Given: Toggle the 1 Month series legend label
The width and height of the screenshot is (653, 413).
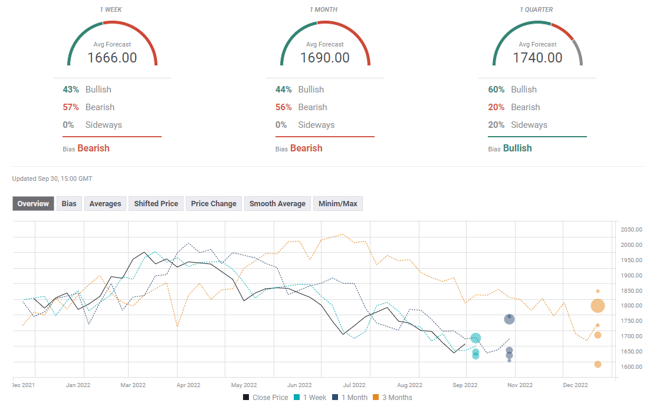Looking at the screenshot, I should pos(357,398).
